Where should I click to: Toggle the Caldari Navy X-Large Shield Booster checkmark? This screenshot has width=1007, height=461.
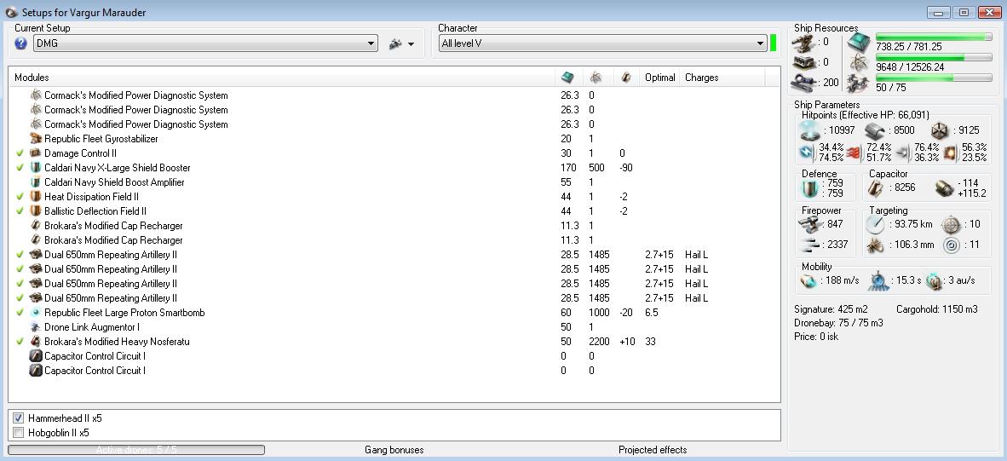pyautogui.click(x=20, y=168)
